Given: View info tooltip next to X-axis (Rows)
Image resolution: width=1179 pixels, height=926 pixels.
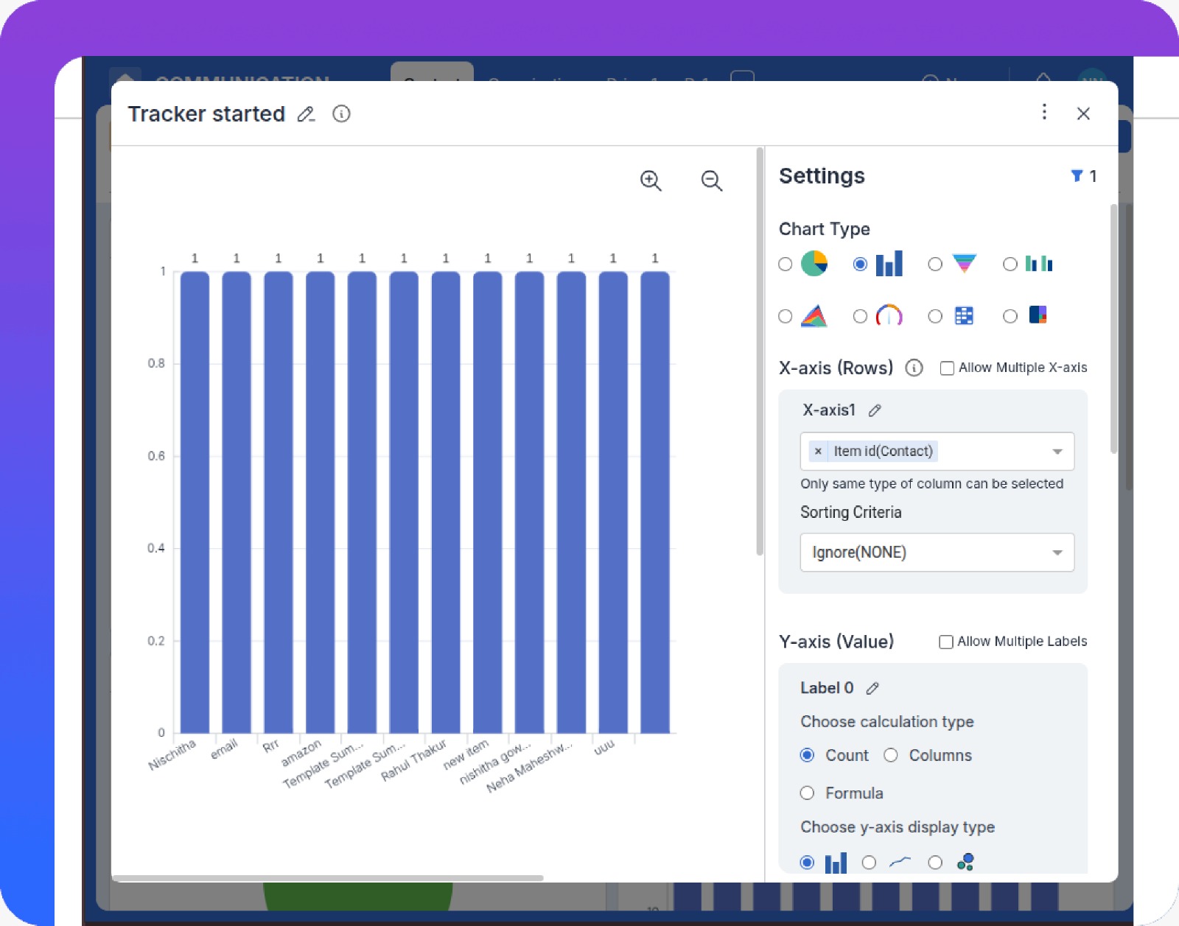Looking at the screenshot, I should pyautogui.click(x=914, y=368).
